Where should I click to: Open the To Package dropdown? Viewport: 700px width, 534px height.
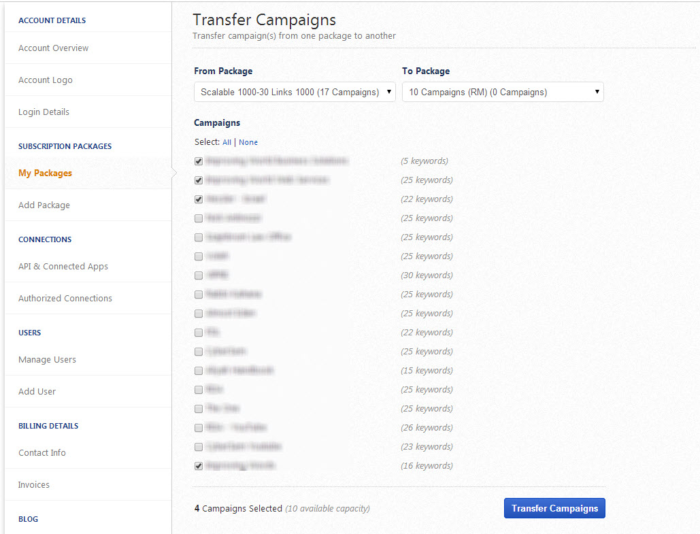coord(503,93)
